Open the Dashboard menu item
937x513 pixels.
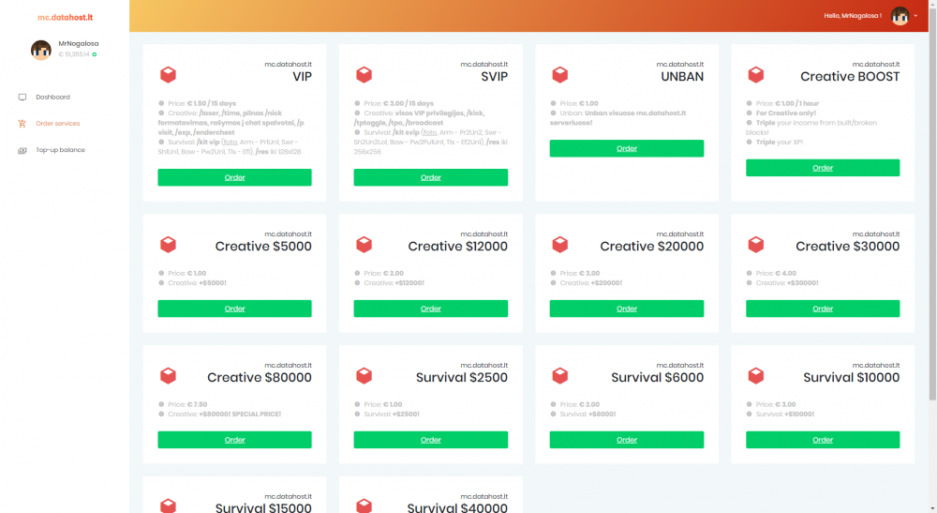[52, 97]
